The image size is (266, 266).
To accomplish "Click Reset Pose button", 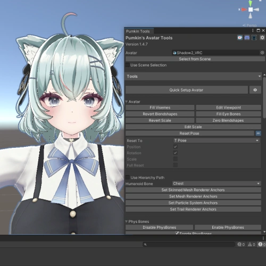I will (189, 133).
